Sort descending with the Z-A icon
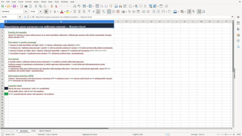This screenshot has width=242, height=136. click(x=106, y=6)
